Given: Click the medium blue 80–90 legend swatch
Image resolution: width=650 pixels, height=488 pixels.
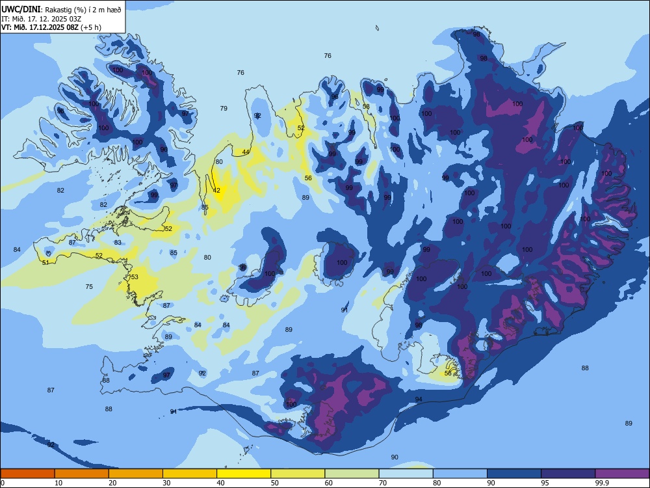Looking at the screenshot, I should click(460, 474).
